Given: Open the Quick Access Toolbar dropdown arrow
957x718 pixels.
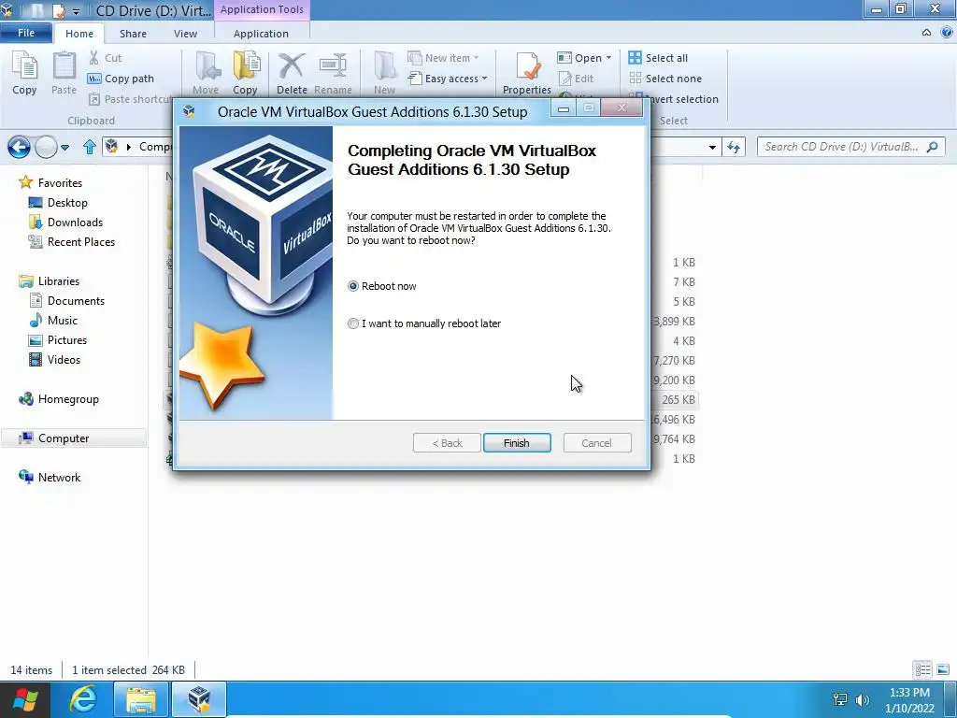Looking at the screenshot, I should [x=76, y=11].
